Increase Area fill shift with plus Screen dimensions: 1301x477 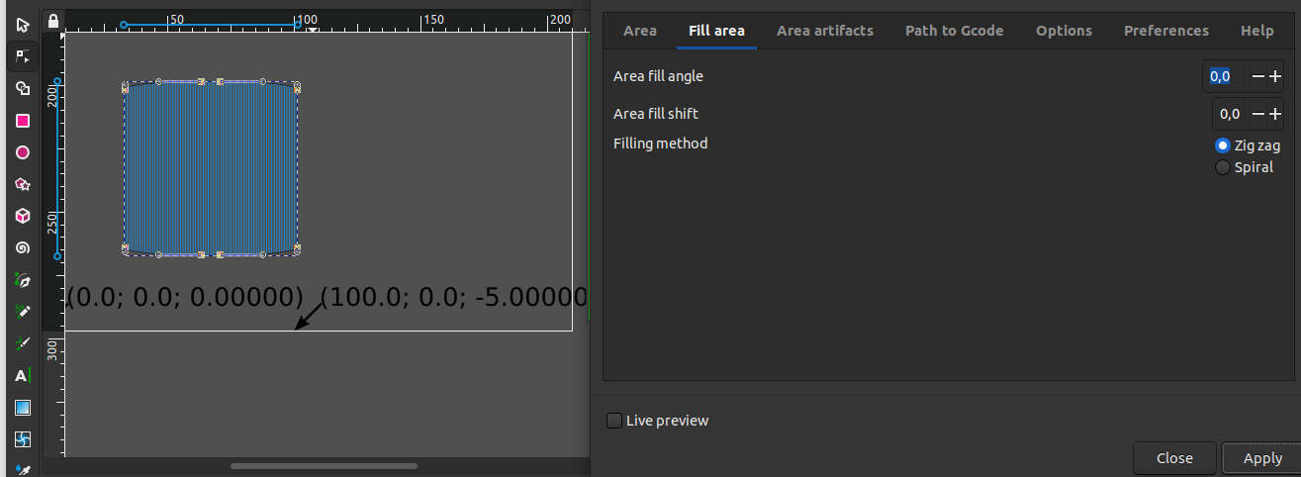point(1275,114)
